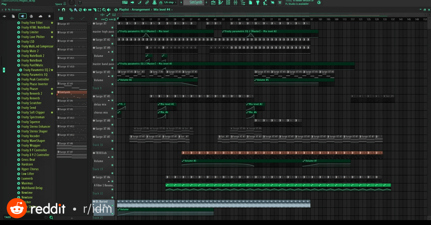Show starred favorites in the Browser

50,16
